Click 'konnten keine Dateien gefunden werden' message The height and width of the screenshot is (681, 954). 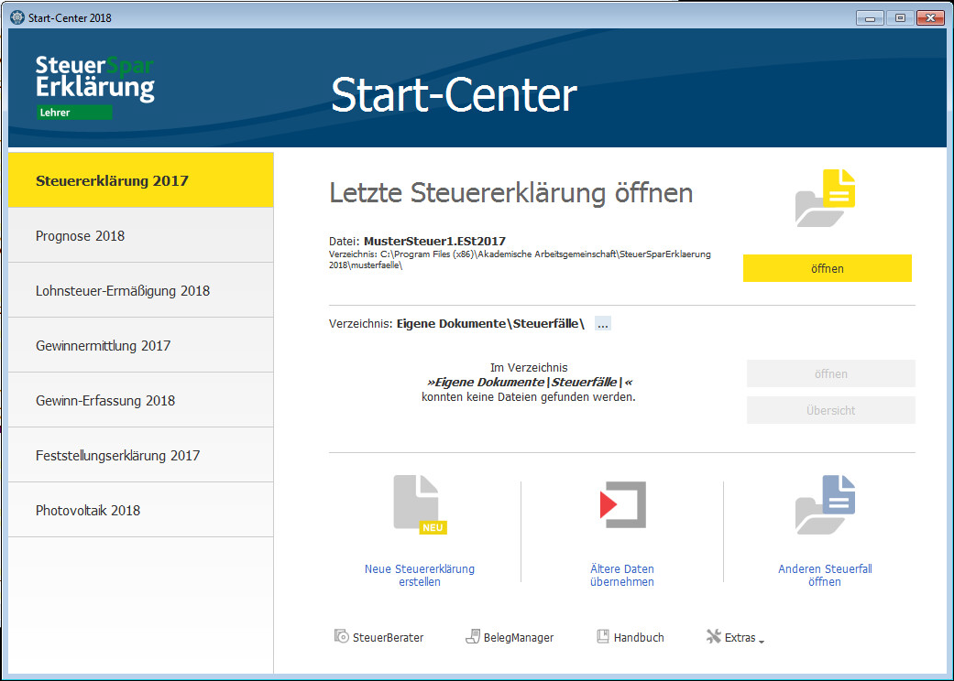[x=529, y=397]
